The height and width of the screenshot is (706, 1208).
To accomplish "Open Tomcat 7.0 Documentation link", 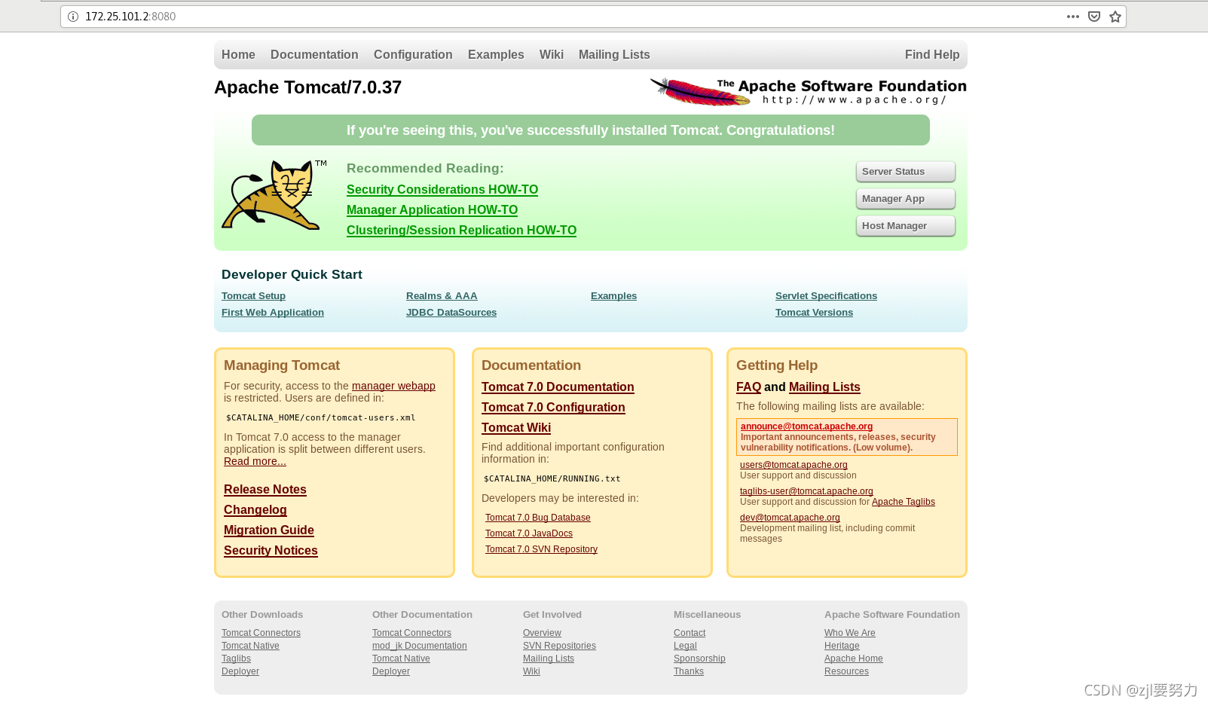I will pos(558,387).
